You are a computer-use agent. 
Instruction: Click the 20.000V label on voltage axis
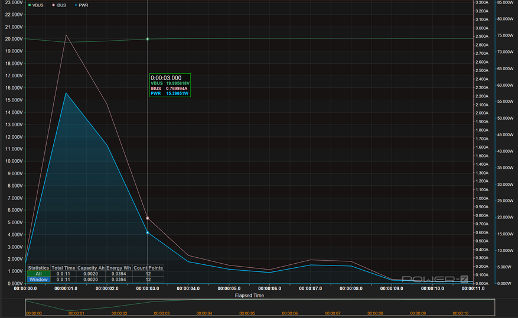coord(12,39)
